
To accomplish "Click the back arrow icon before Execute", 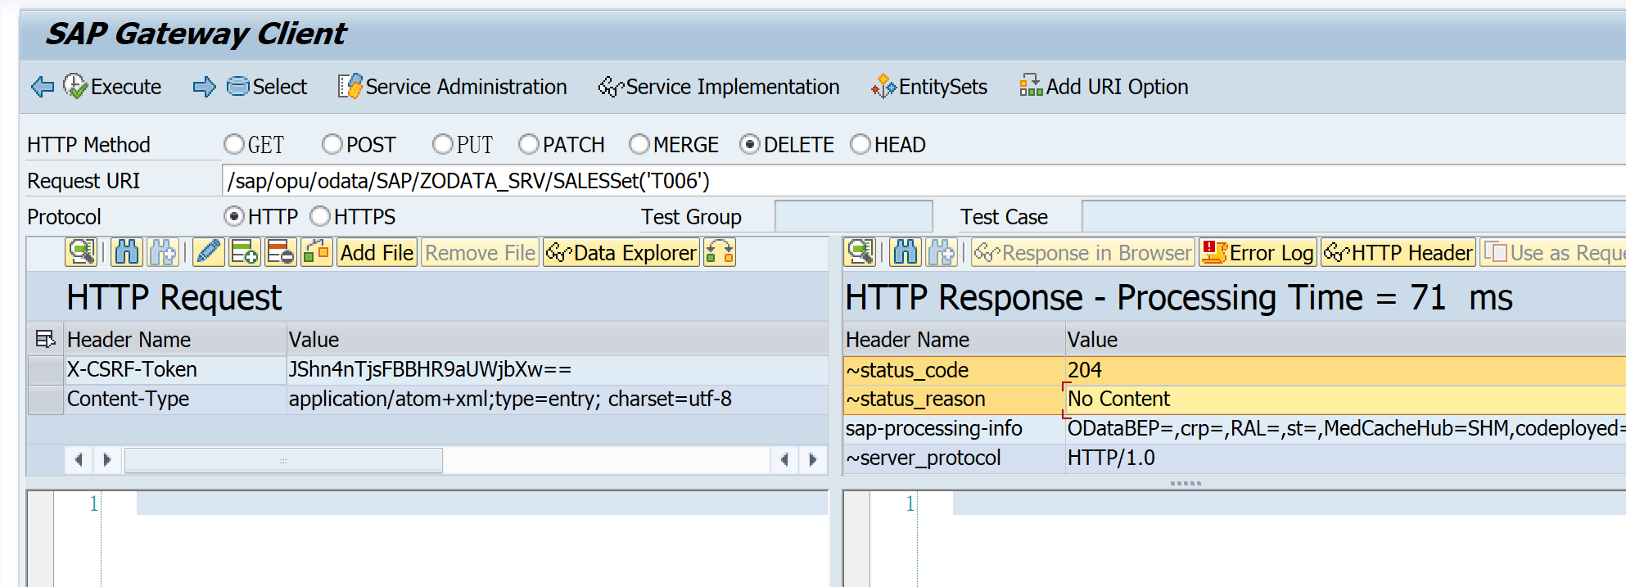I will coord(43,87).
